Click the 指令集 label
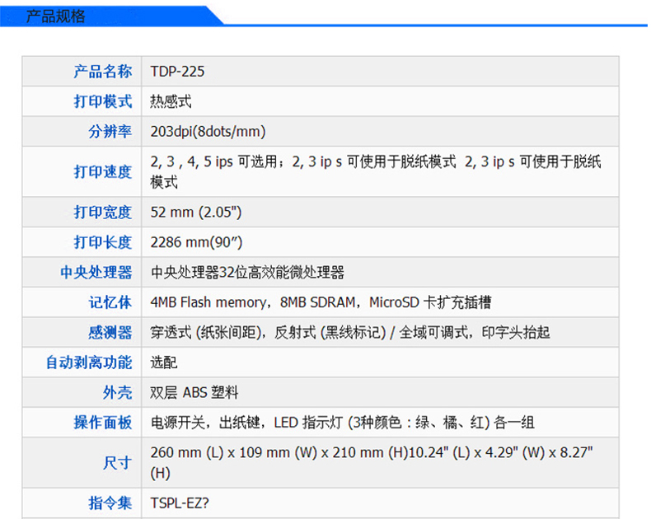The height and width of the screenshot is (519, 651). click(x=110, y=503)
